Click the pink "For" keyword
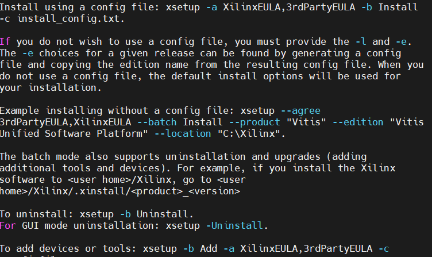The image size is (432, 257). 7,225
